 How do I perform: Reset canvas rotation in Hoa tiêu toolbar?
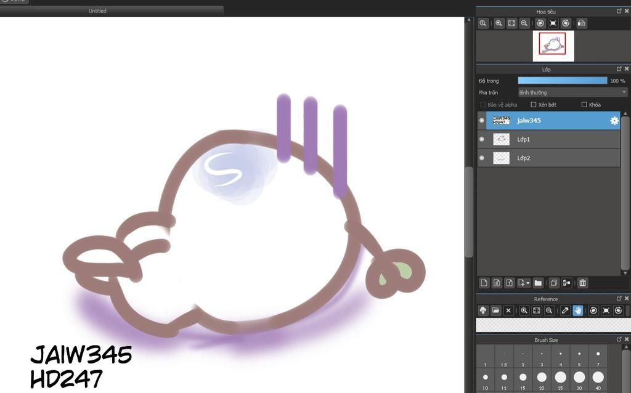coord(553,23)
